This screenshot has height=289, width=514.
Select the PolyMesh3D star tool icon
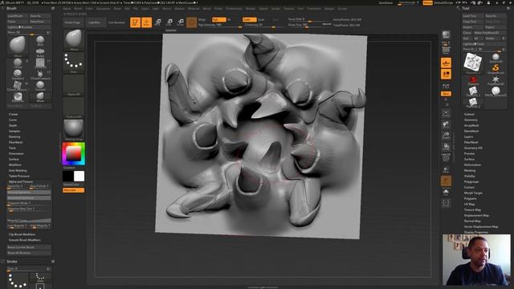[496, 80]
